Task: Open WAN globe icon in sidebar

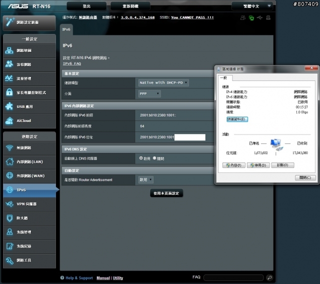Action: [x=9, y=175]
